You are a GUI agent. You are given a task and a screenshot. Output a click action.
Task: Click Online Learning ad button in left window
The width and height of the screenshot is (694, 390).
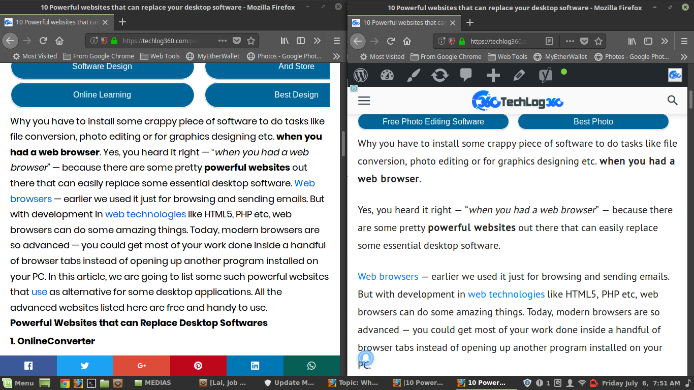102,95
